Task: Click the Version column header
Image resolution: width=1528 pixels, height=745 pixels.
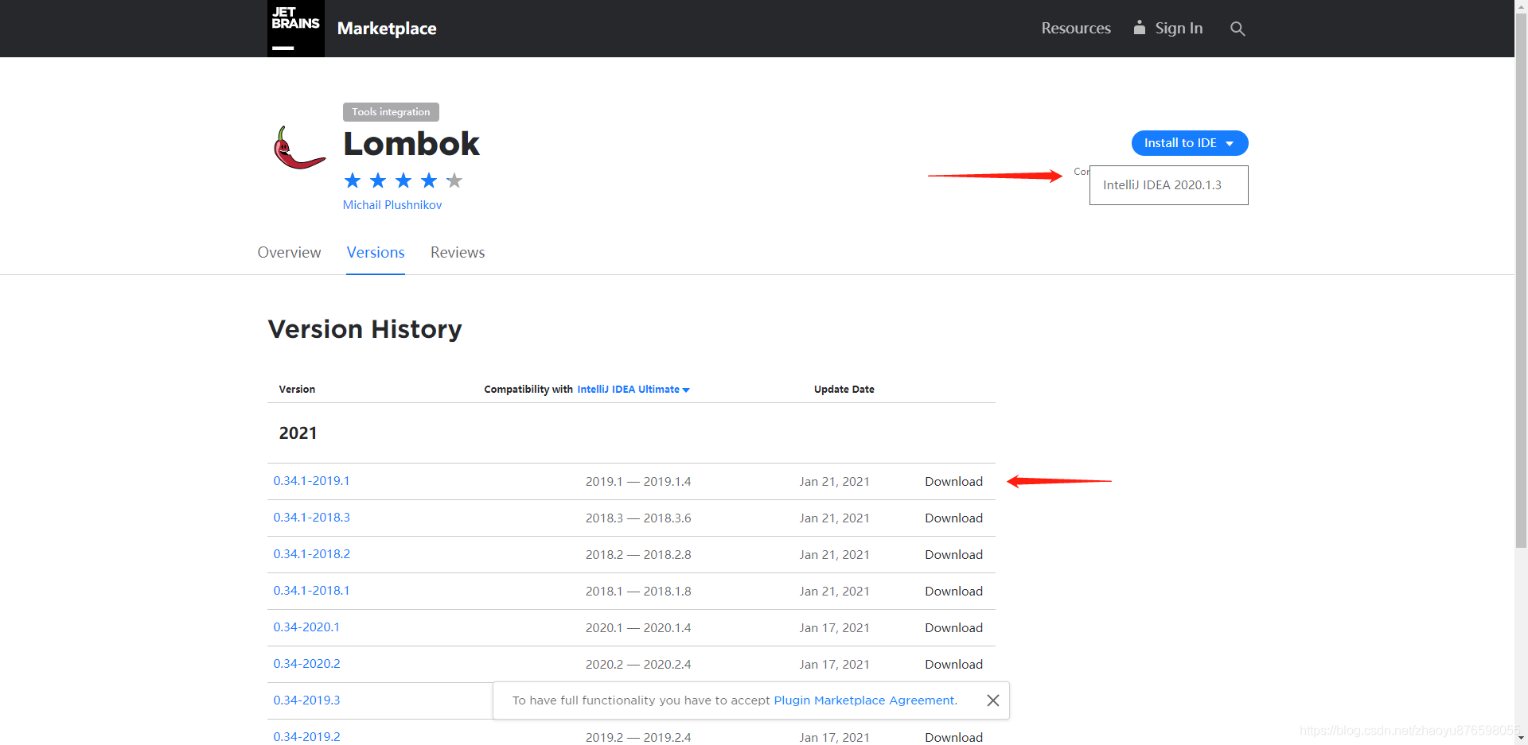Action: (297, 390)
